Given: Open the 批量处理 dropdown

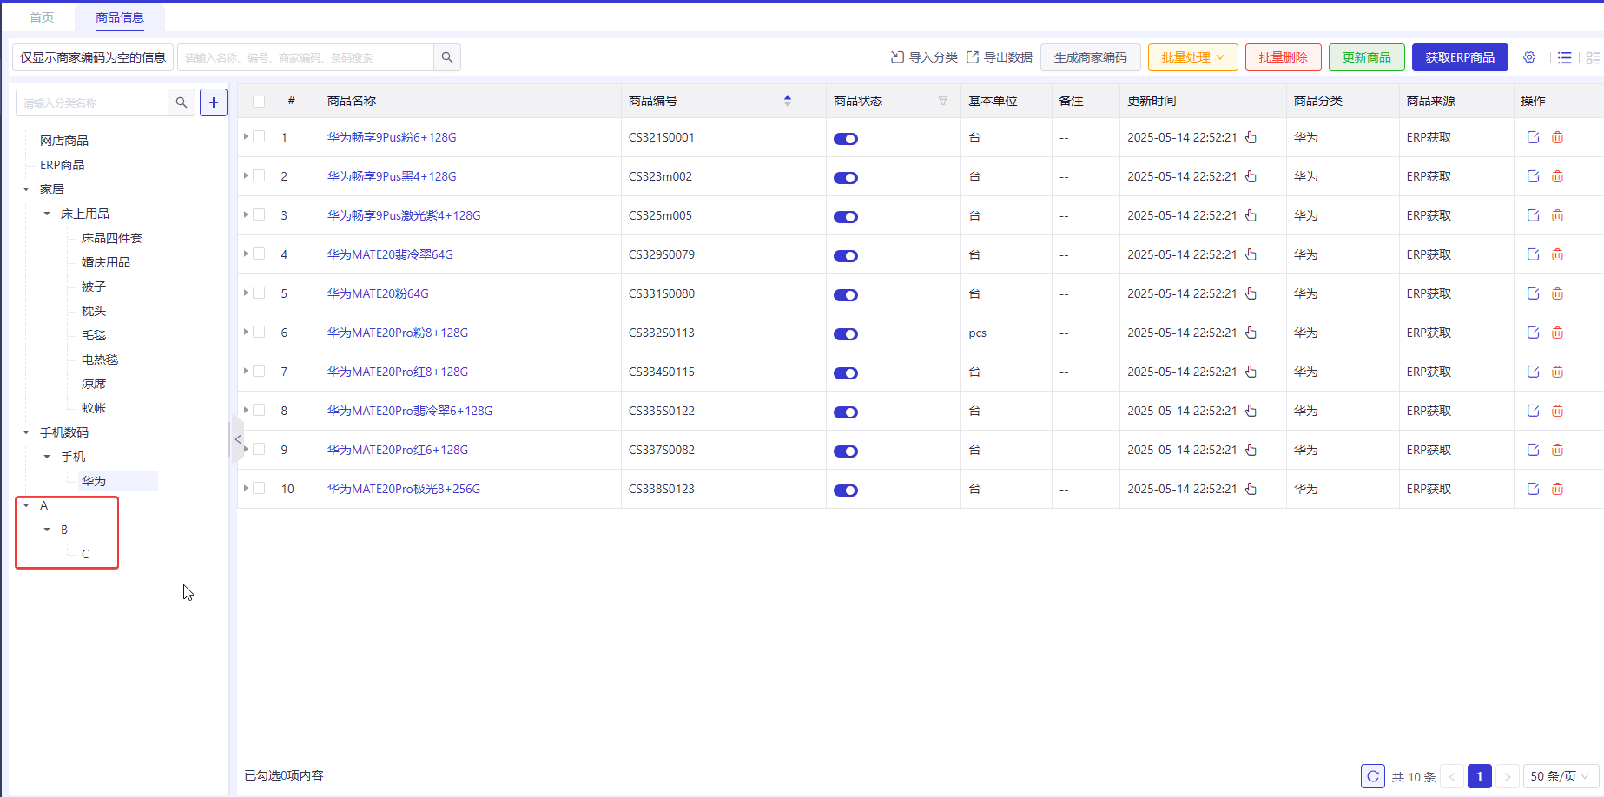Looking at the screenshot, I should (x=1192, y=57).
